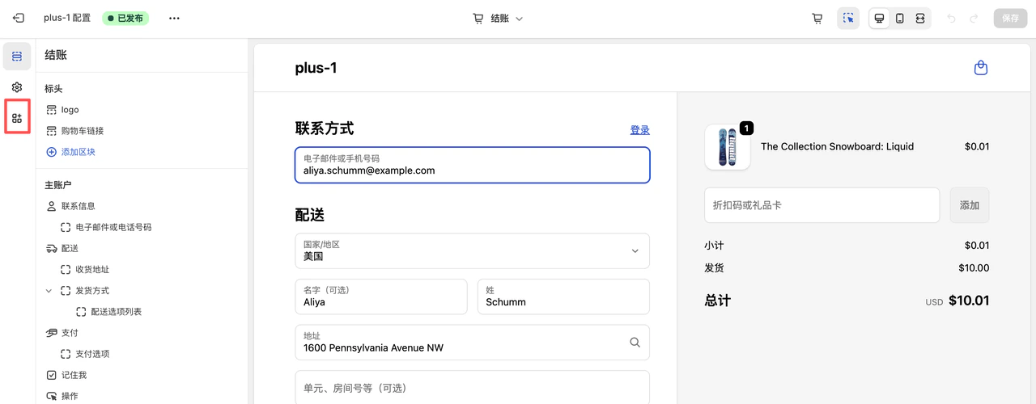Viewport: 1036px width, 404px height.
Task: Click the 联系方式 heading
Action: 325,128
